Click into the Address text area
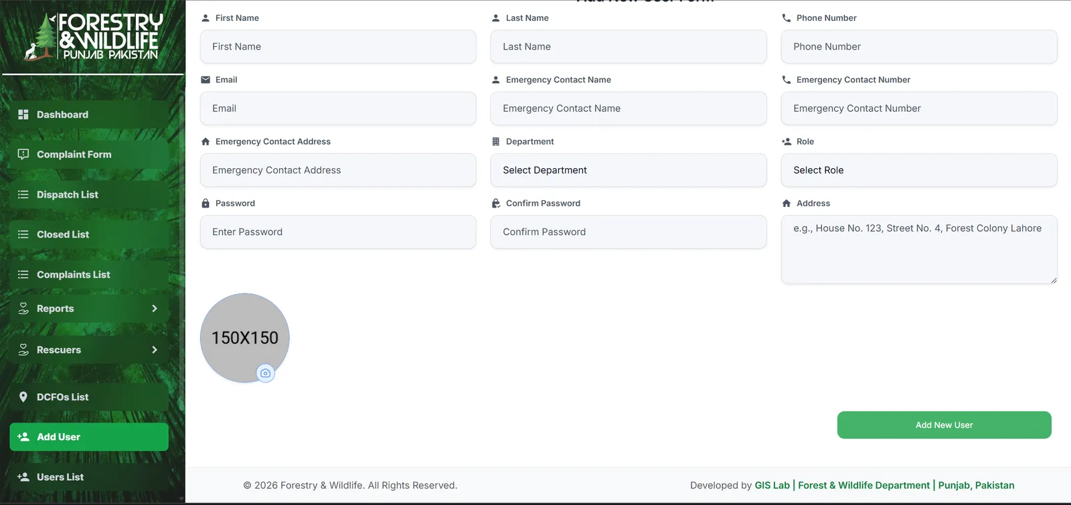Viewport: 1071px width, 505px height. click(x=919, y=249)
